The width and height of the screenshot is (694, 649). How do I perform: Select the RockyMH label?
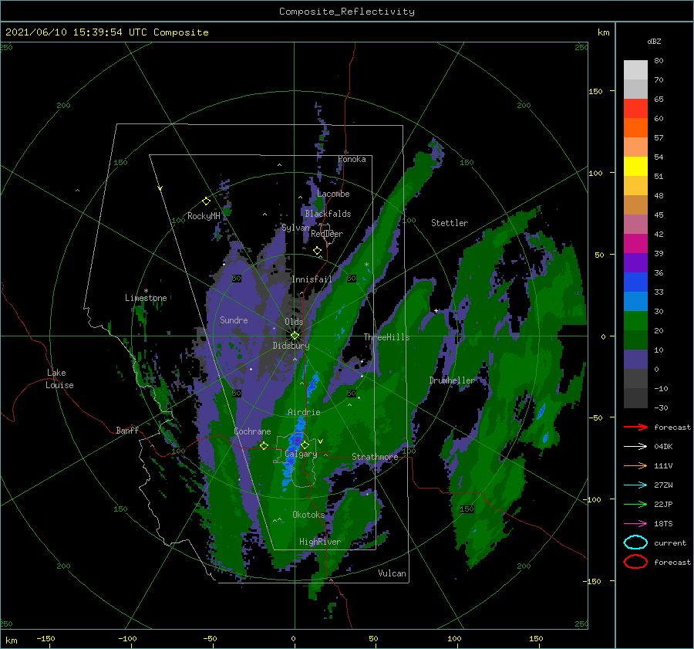tap(204, 216)
